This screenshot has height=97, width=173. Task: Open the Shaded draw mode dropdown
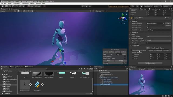coord(6,11)
